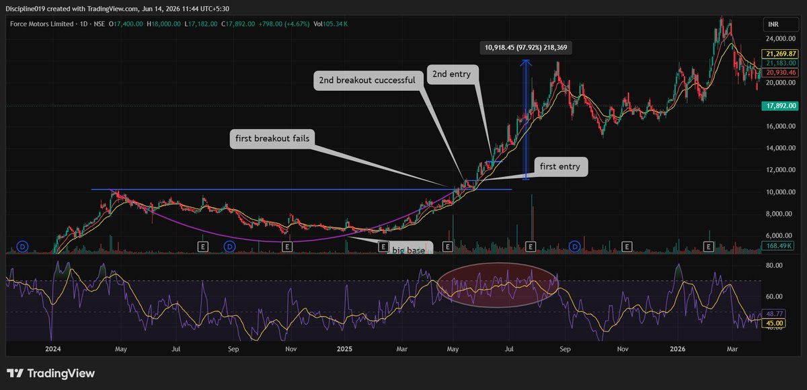
Task: Select the '2nd entry' callout label
Action: click(x=453, y=75)
